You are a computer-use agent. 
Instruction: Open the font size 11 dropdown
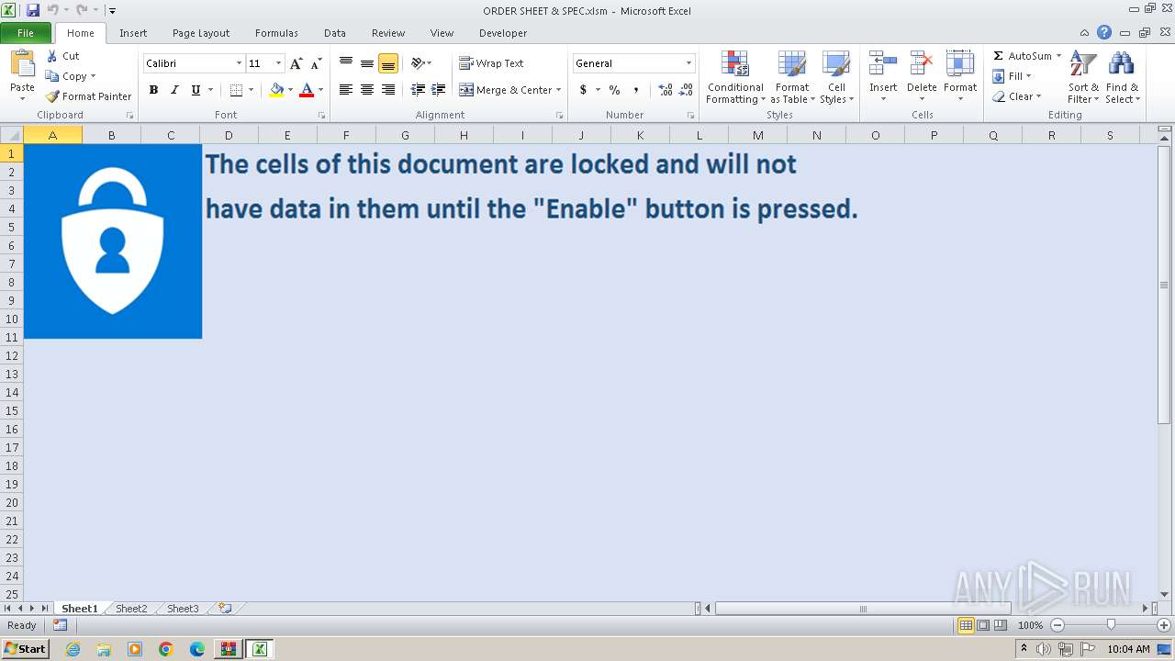pyautogui.click(x=278, y=63)
